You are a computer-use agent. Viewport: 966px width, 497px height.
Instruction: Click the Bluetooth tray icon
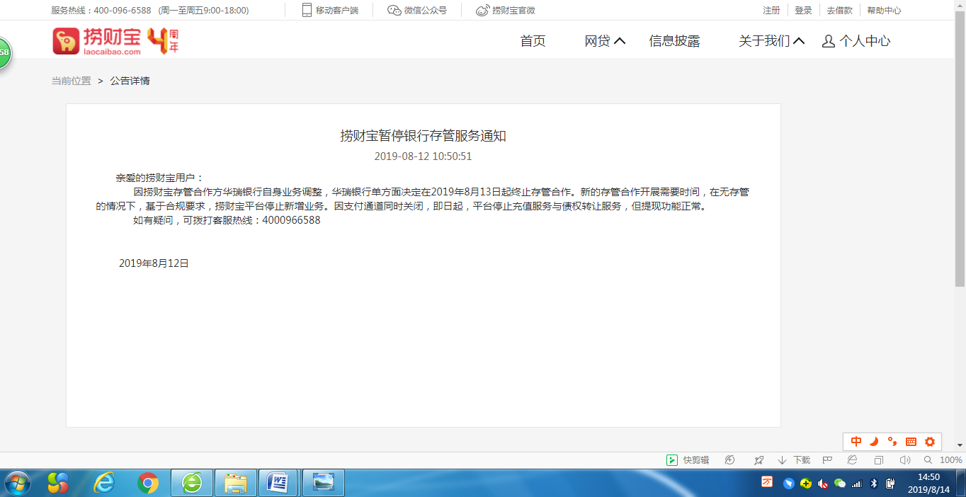[874, 483]
